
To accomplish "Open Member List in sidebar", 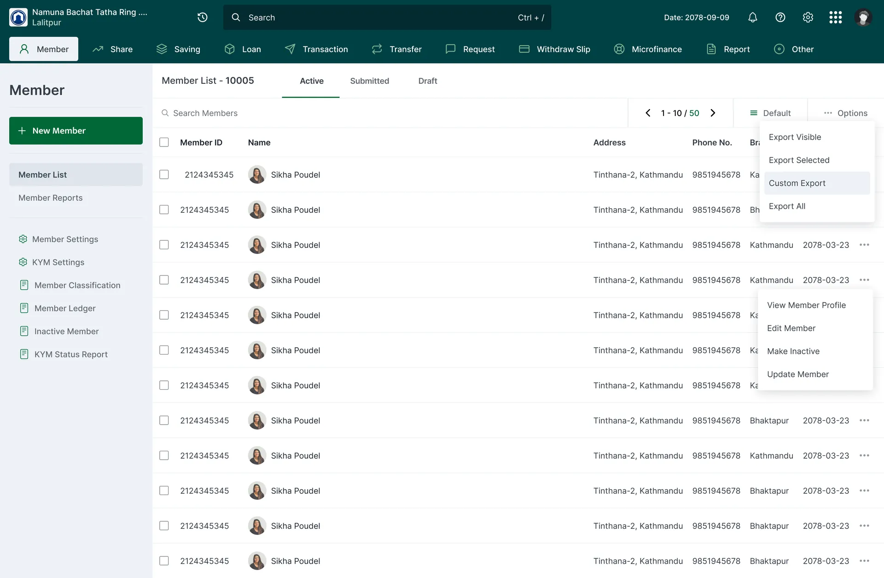I will point(76,175).
